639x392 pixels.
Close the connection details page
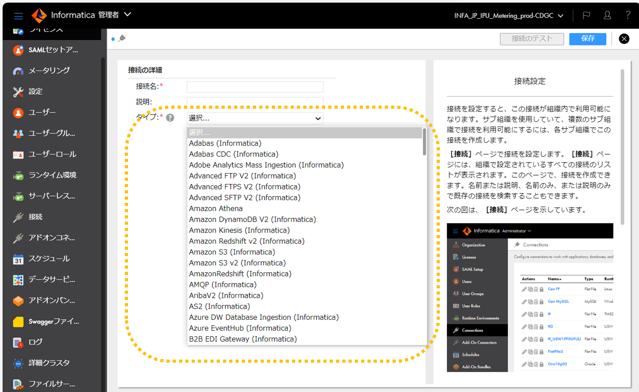point(624,39)
